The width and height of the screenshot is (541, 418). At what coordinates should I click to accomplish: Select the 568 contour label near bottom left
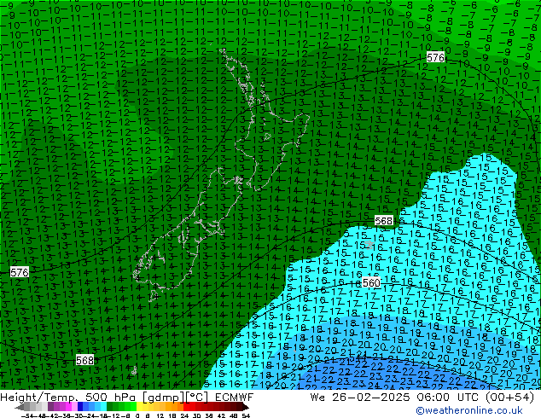(84, 360)
